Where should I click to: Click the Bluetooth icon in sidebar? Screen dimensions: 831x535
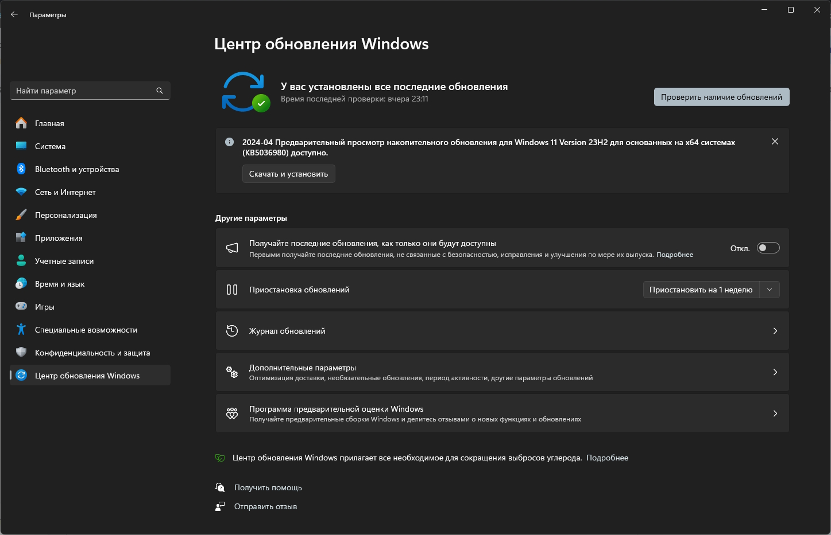[x=21, y=169]
